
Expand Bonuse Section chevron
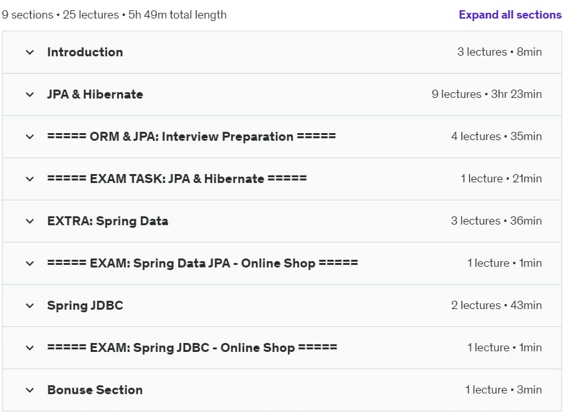(x=30, y=390)
